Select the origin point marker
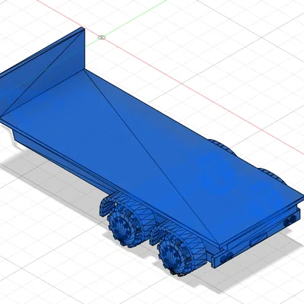Image resolution: width=304 pixels, height=304 pixels. pyautogui.click(x=102, y=37)
